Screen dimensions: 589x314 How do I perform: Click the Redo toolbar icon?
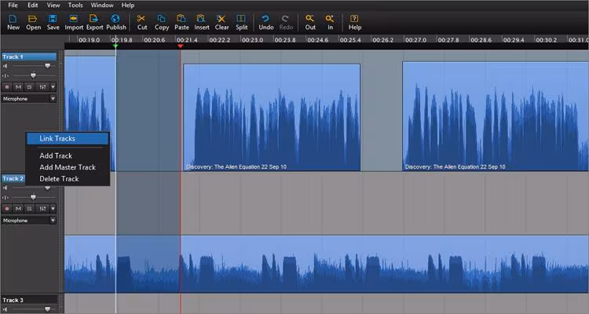point(286,23)
